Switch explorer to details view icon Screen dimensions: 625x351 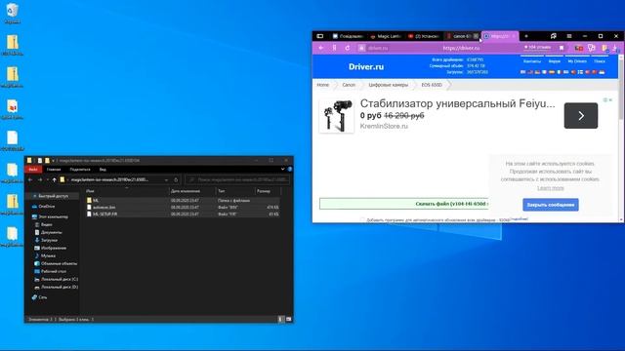[x=281, y=319]
